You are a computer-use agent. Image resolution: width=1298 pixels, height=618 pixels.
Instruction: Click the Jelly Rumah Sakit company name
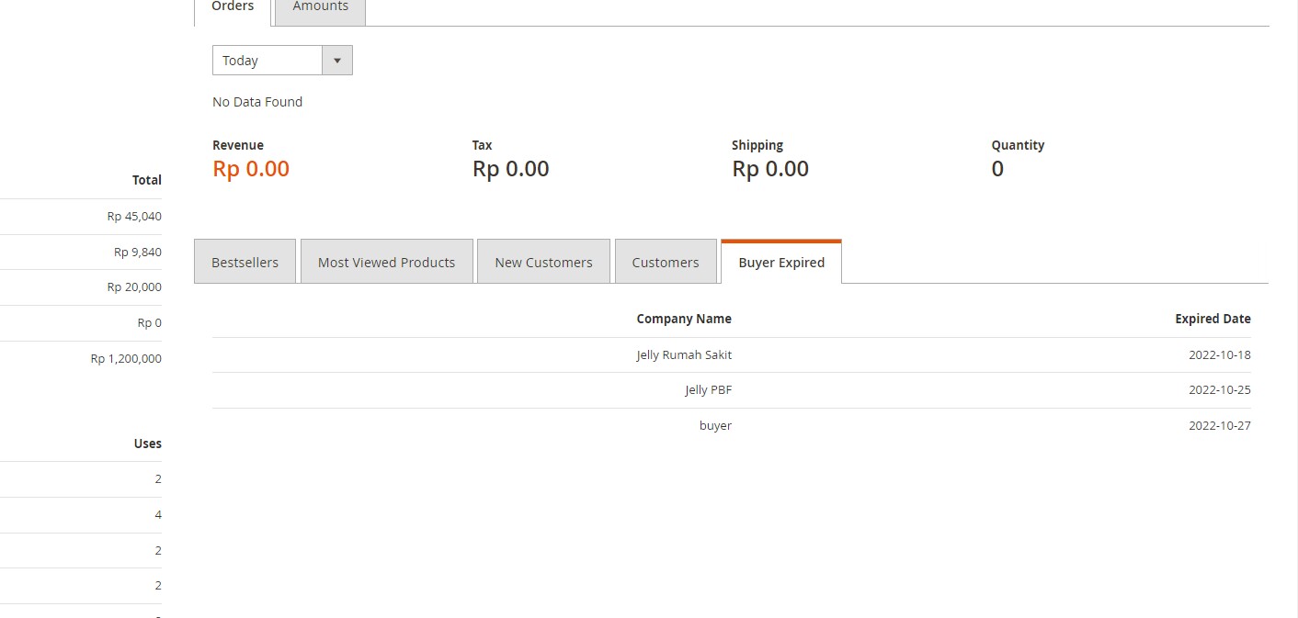684,354
